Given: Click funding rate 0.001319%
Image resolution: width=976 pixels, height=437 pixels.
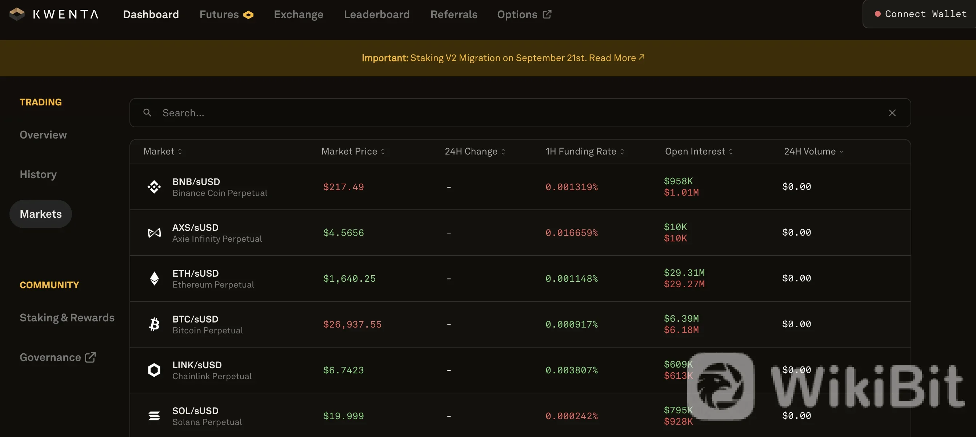Looking at the screenshot, I should tap(571, 187).
